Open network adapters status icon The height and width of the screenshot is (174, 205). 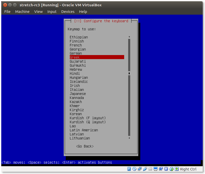tap(140, 169)
